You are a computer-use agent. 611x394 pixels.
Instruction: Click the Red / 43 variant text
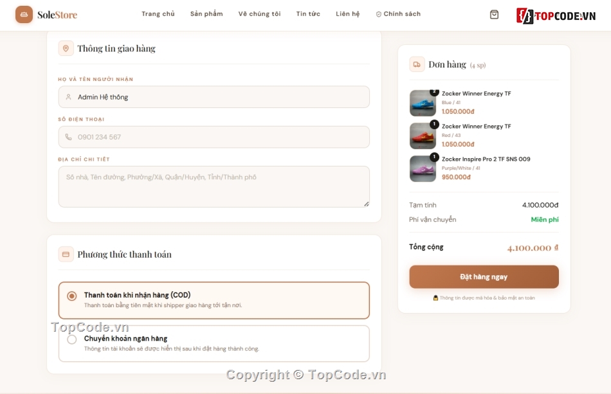tap(451, 135)
